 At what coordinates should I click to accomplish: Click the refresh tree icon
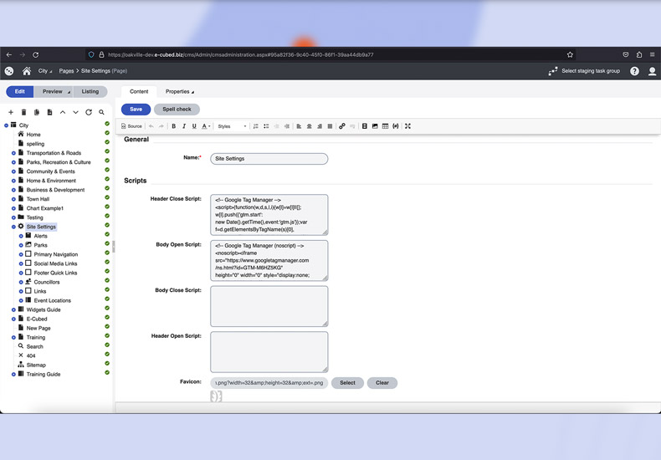(x=89, y=112)
